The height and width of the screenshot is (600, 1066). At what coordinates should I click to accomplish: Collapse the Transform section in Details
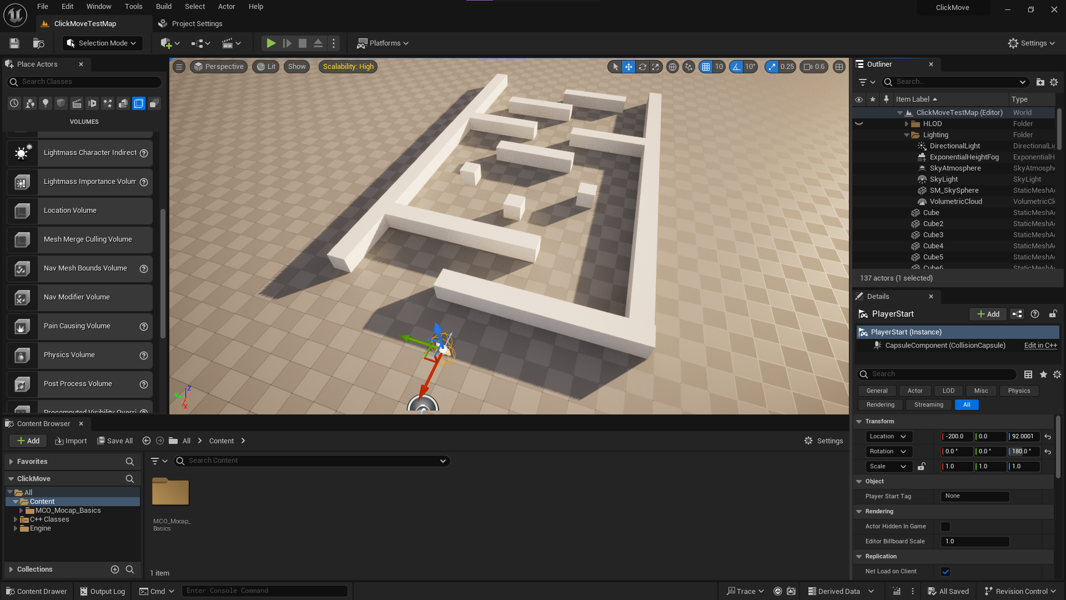click(859, 422)
